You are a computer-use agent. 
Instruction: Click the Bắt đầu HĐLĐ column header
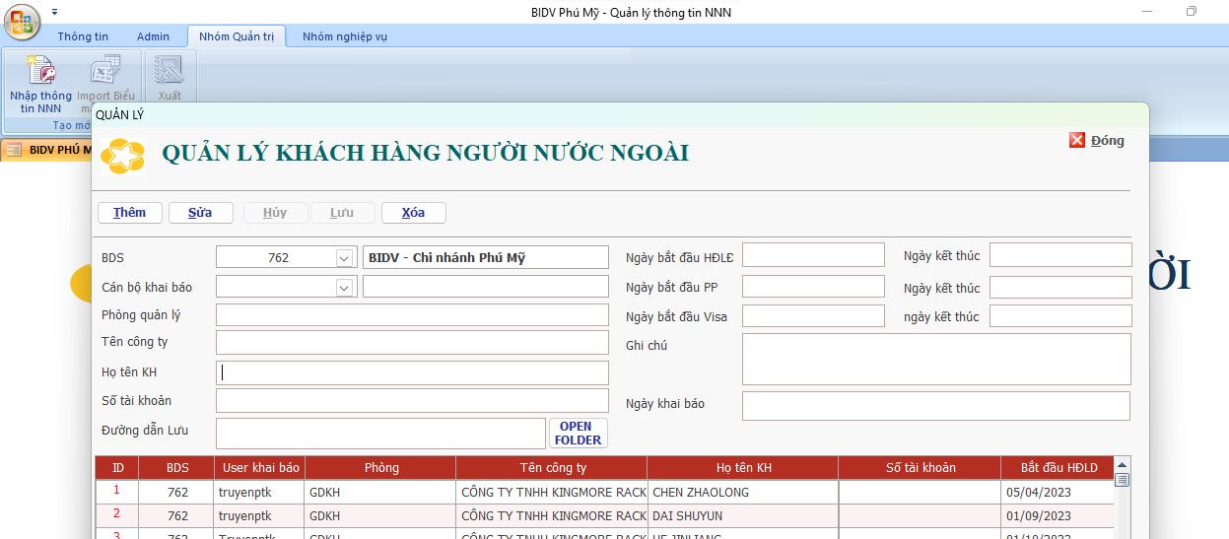pos(1058,467)
